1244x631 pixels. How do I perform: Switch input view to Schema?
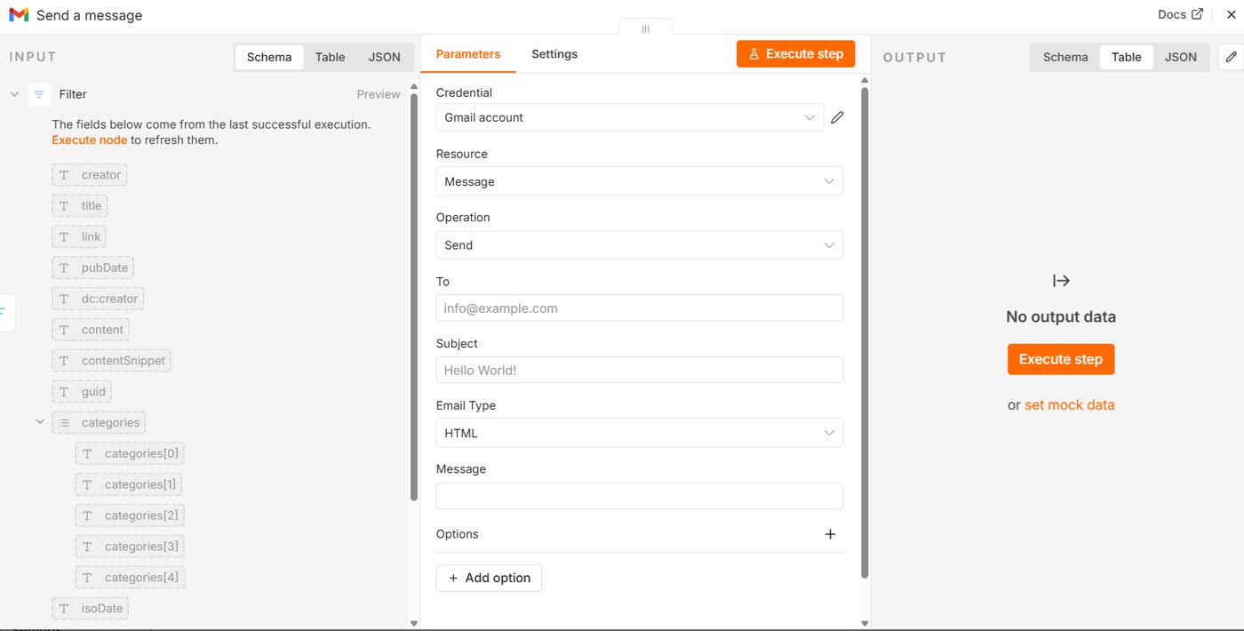(269, 57)
